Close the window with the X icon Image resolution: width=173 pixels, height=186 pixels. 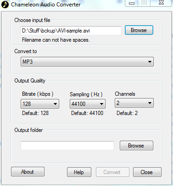[x=161, y=3]
